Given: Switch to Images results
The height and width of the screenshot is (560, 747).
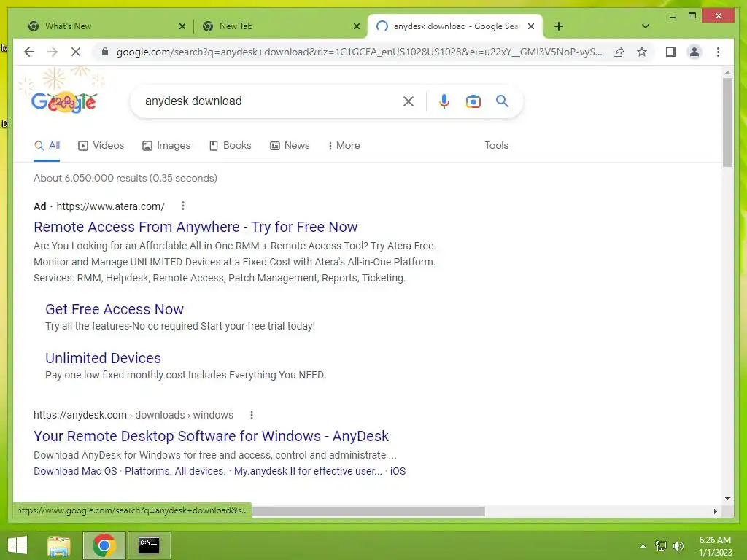Looking at the screenshot, I should pyautogui.click(x=166, y=145).
